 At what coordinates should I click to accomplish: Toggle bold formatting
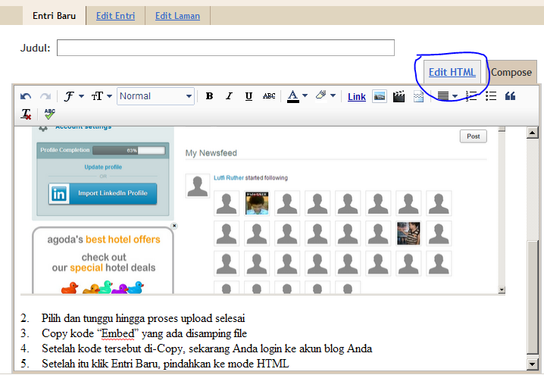coord(209,96)
